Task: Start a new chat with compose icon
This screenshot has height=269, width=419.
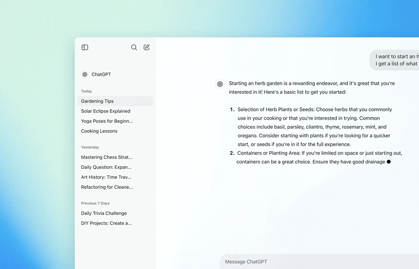Action: (x=147, y=47)
